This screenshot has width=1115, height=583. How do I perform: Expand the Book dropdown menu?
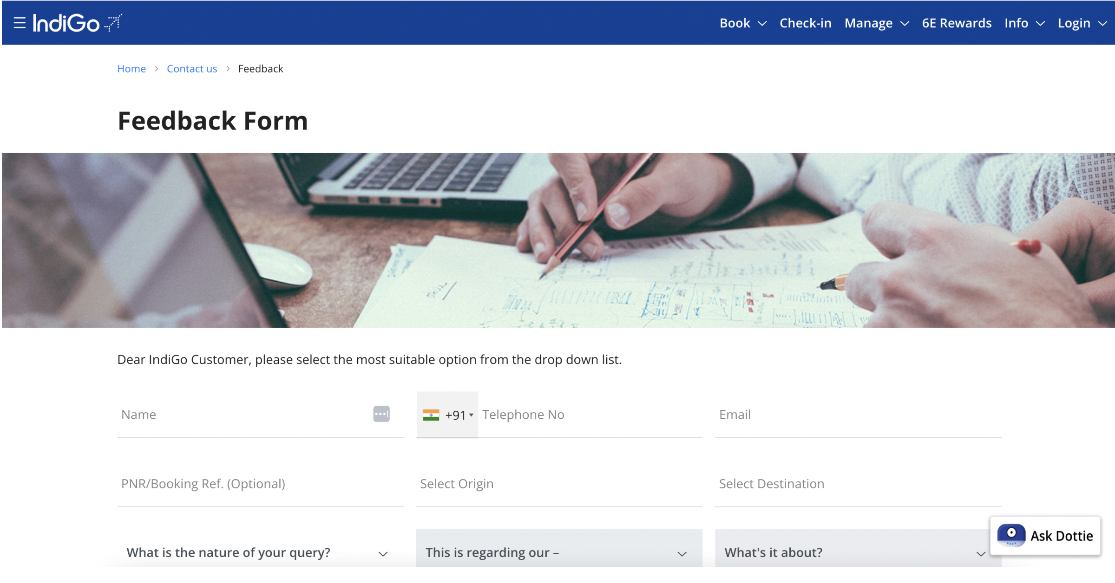742,23
